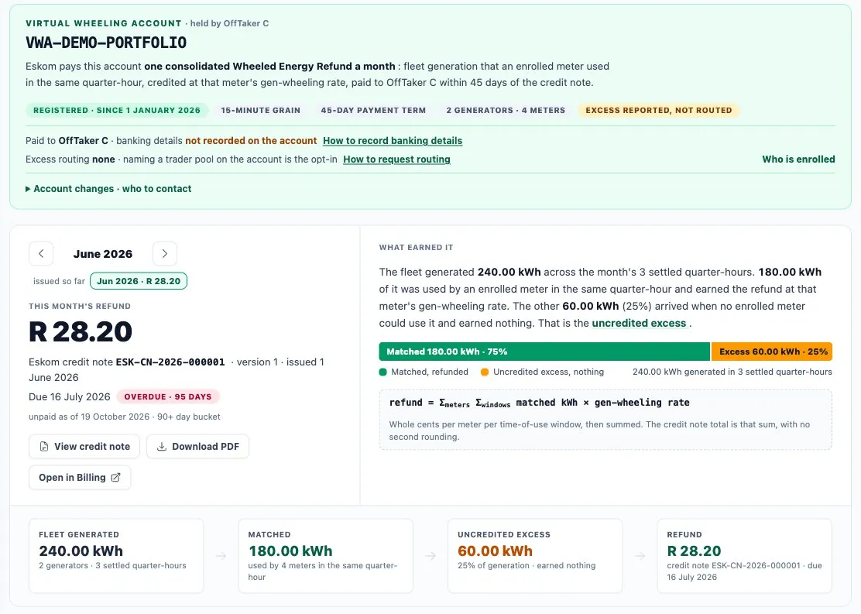
Task: Click the 15-minute grain badge
Action: pos(261,111)
